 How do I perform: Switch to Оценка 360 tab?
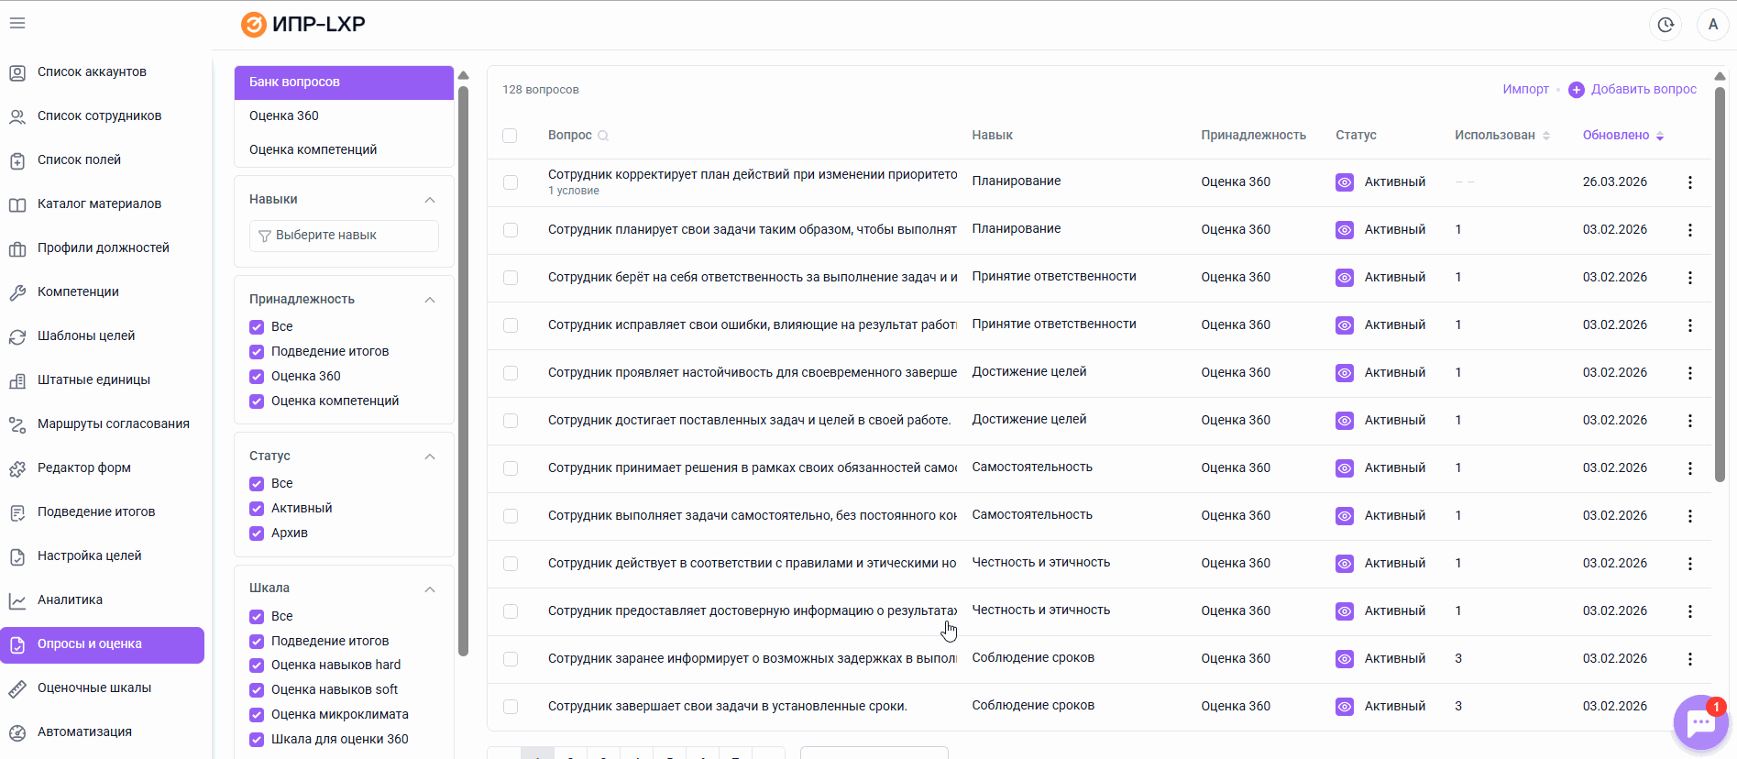pos(344,116)
